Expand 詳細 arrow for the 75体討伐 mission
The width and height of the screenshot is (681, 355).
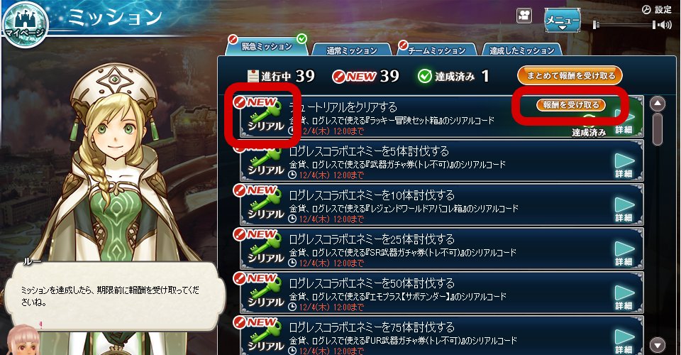tap(624, 341)
